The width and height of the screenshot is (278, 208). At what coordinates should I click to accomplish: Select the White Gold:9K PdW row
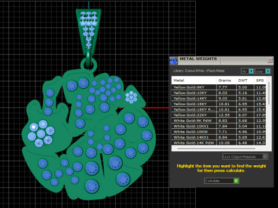[x=219, y=121]
